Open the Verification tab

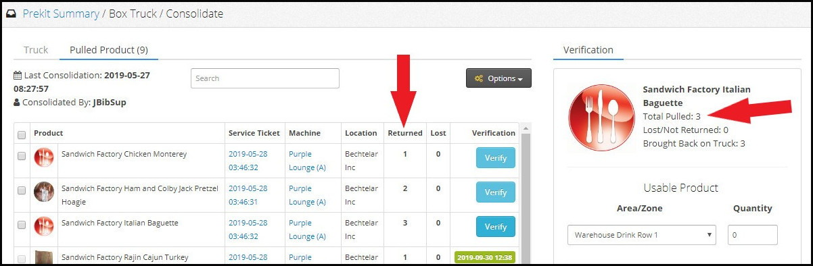pos(588,50)
